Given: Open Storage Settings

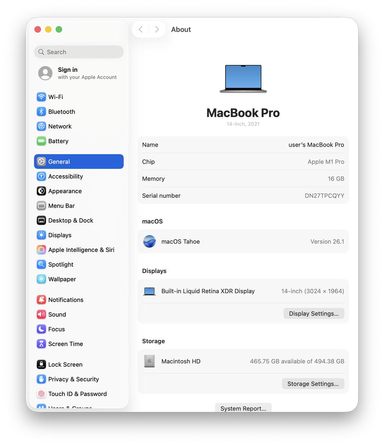Looking at the screenshot, I should (x=313, y=384).
